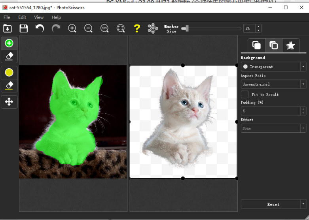
Task: Select the move pan tool
Action: (9, 102)
